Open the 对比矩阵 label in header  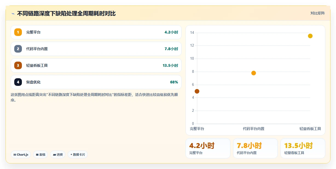pyautogui.click(x=318, y=13)
